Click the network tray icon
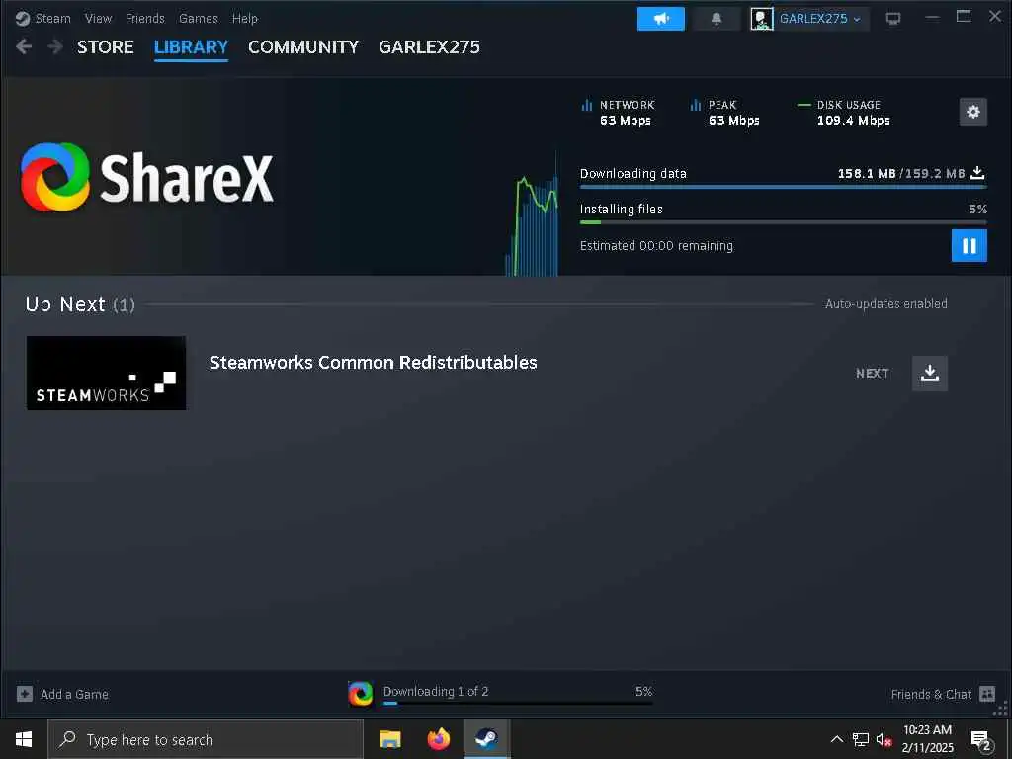This screenshot has width=1012, height=759. 861,739
